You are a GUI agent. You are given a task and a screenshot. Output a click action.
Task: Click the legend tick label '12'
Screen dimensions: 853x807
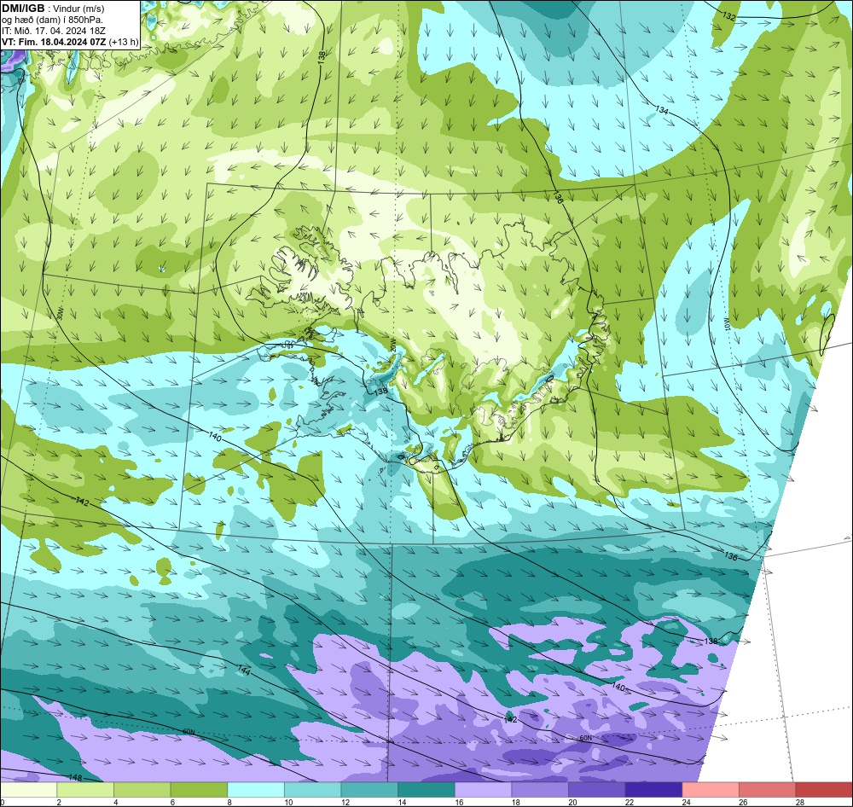pyautogui.click(x=345, y=802)
